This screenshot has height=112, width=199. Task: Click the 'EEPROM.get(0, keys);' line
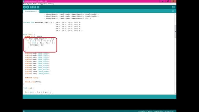pos(33,37)
